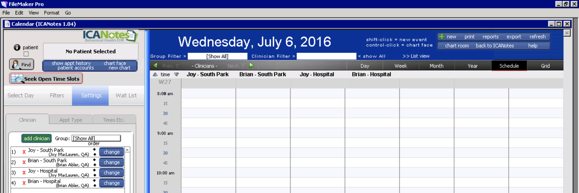Click change for Brian - South Park
Viewport: 579px width, 193px height.
tap(111, 162)
